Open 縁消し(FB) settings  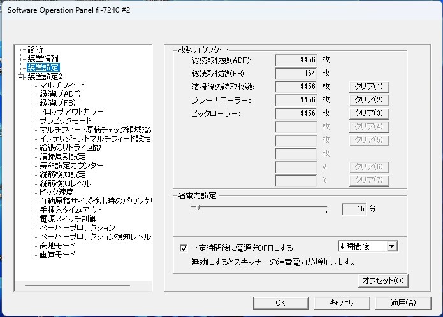click(57, 103)
